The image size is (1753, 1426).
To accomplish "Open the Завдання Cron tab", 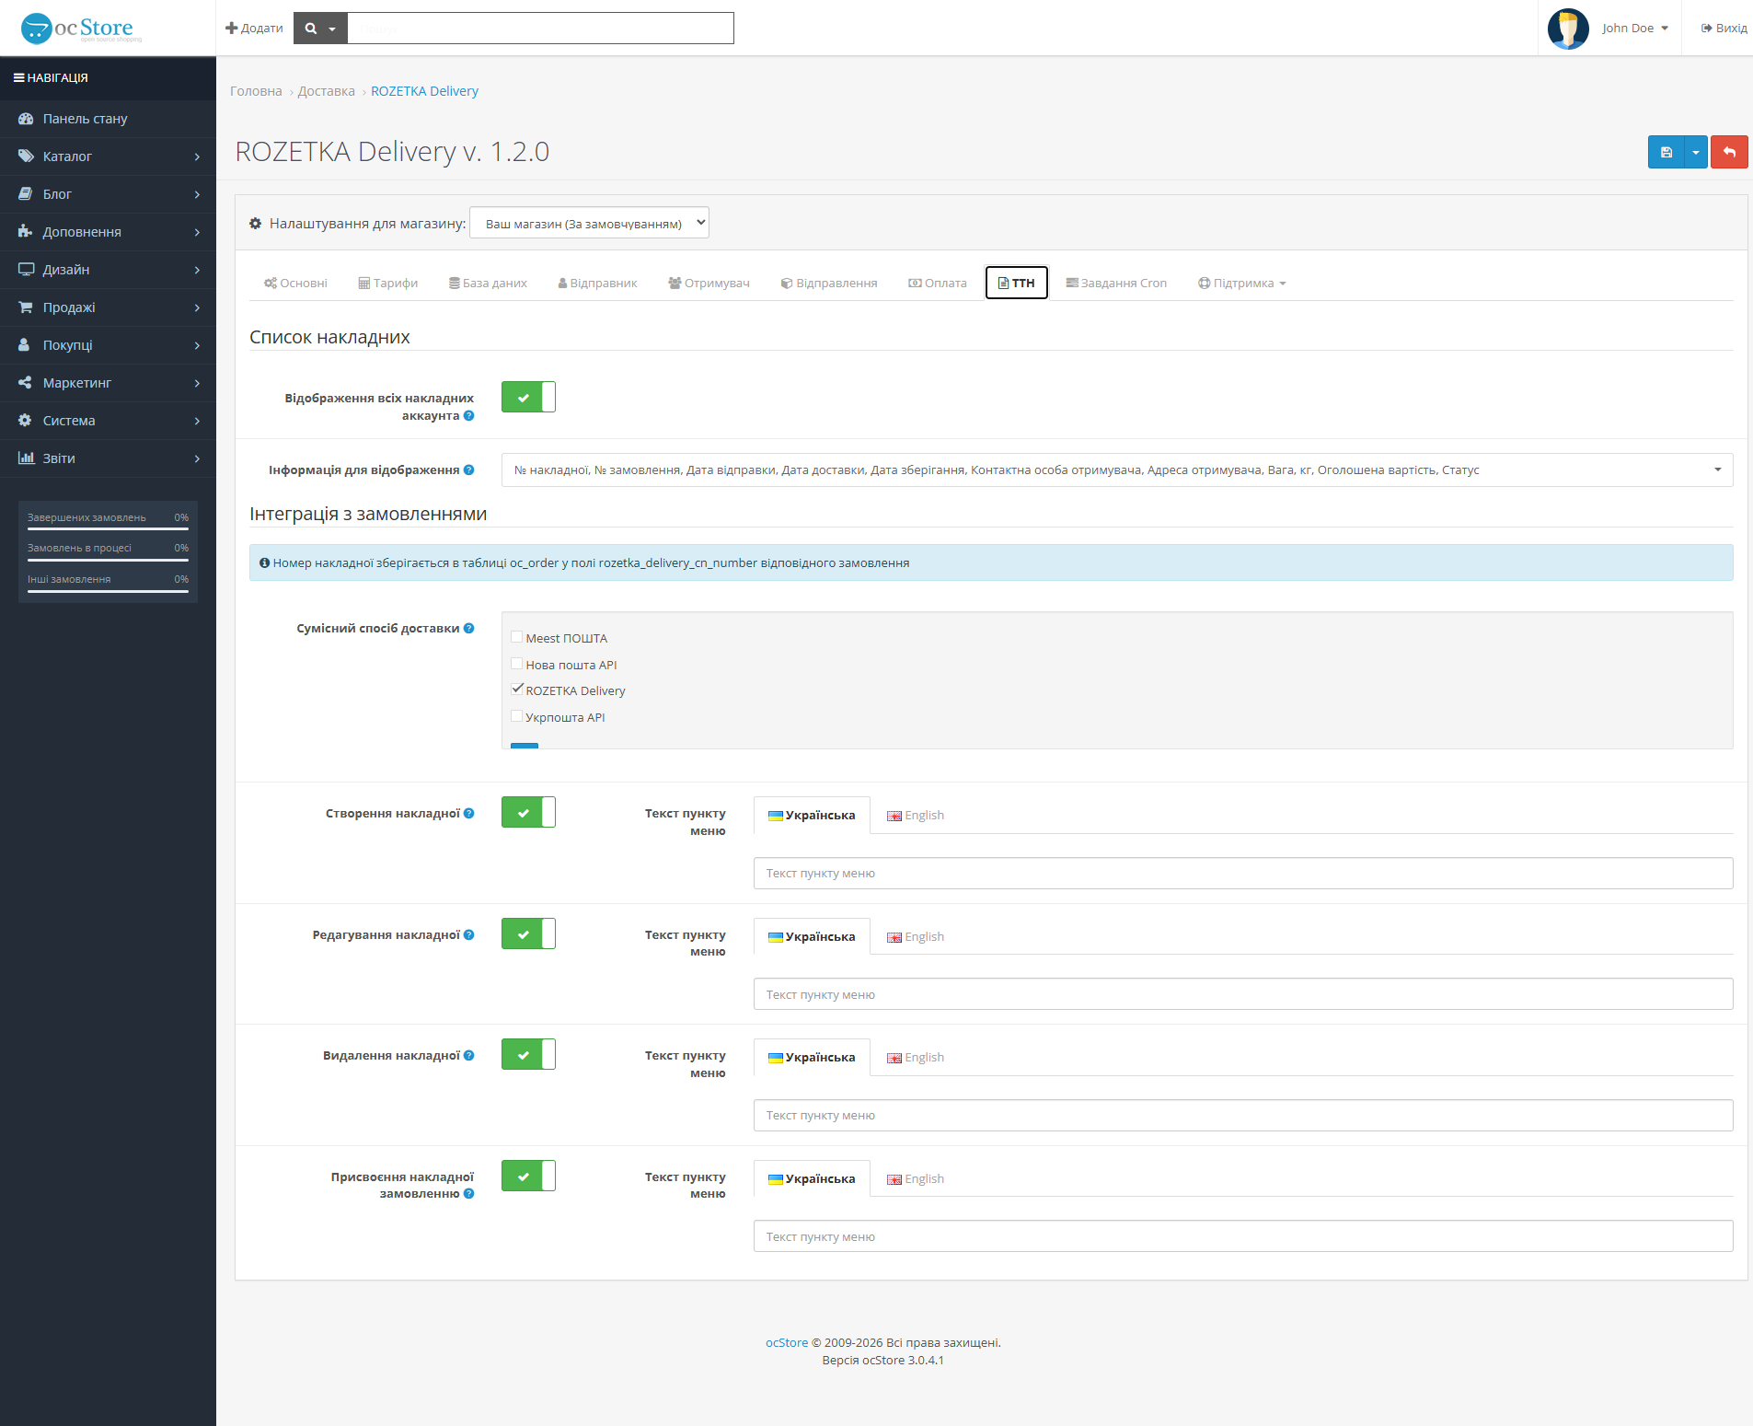I will pos(1116,284).
